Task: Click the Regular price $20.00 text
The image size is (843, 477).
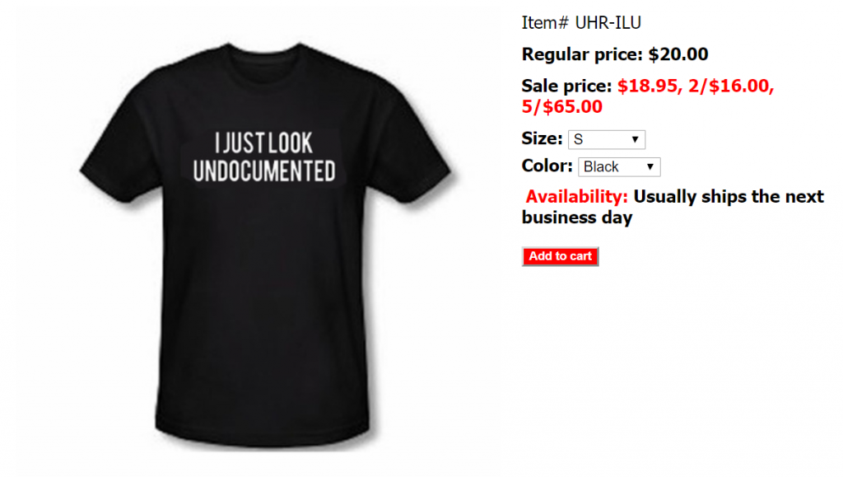Action: click(614, 54)
